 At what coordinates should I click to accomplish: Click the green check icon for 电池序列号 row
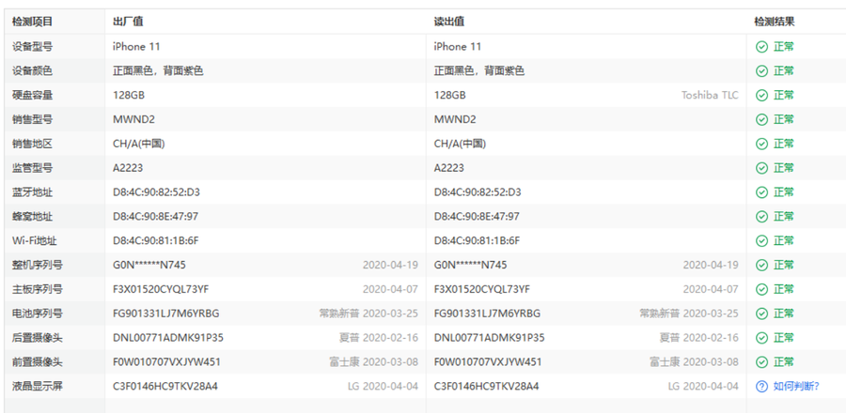[x=761, y=313]
